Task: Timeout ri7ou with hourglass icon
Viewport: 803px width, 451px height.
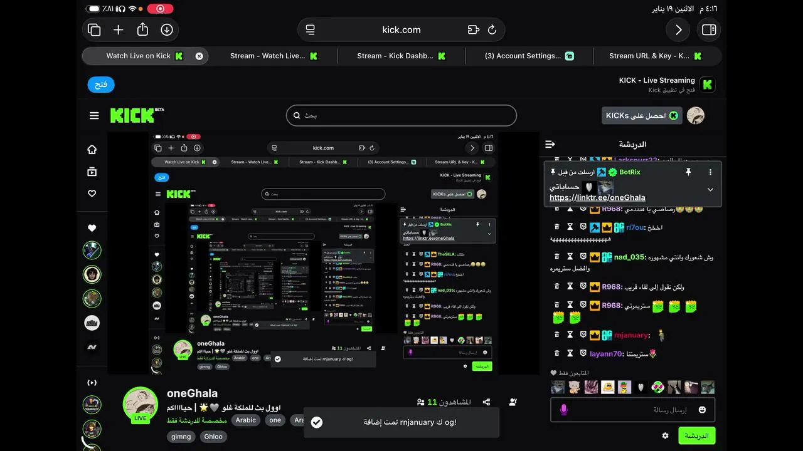Action: tap(570, 227)
